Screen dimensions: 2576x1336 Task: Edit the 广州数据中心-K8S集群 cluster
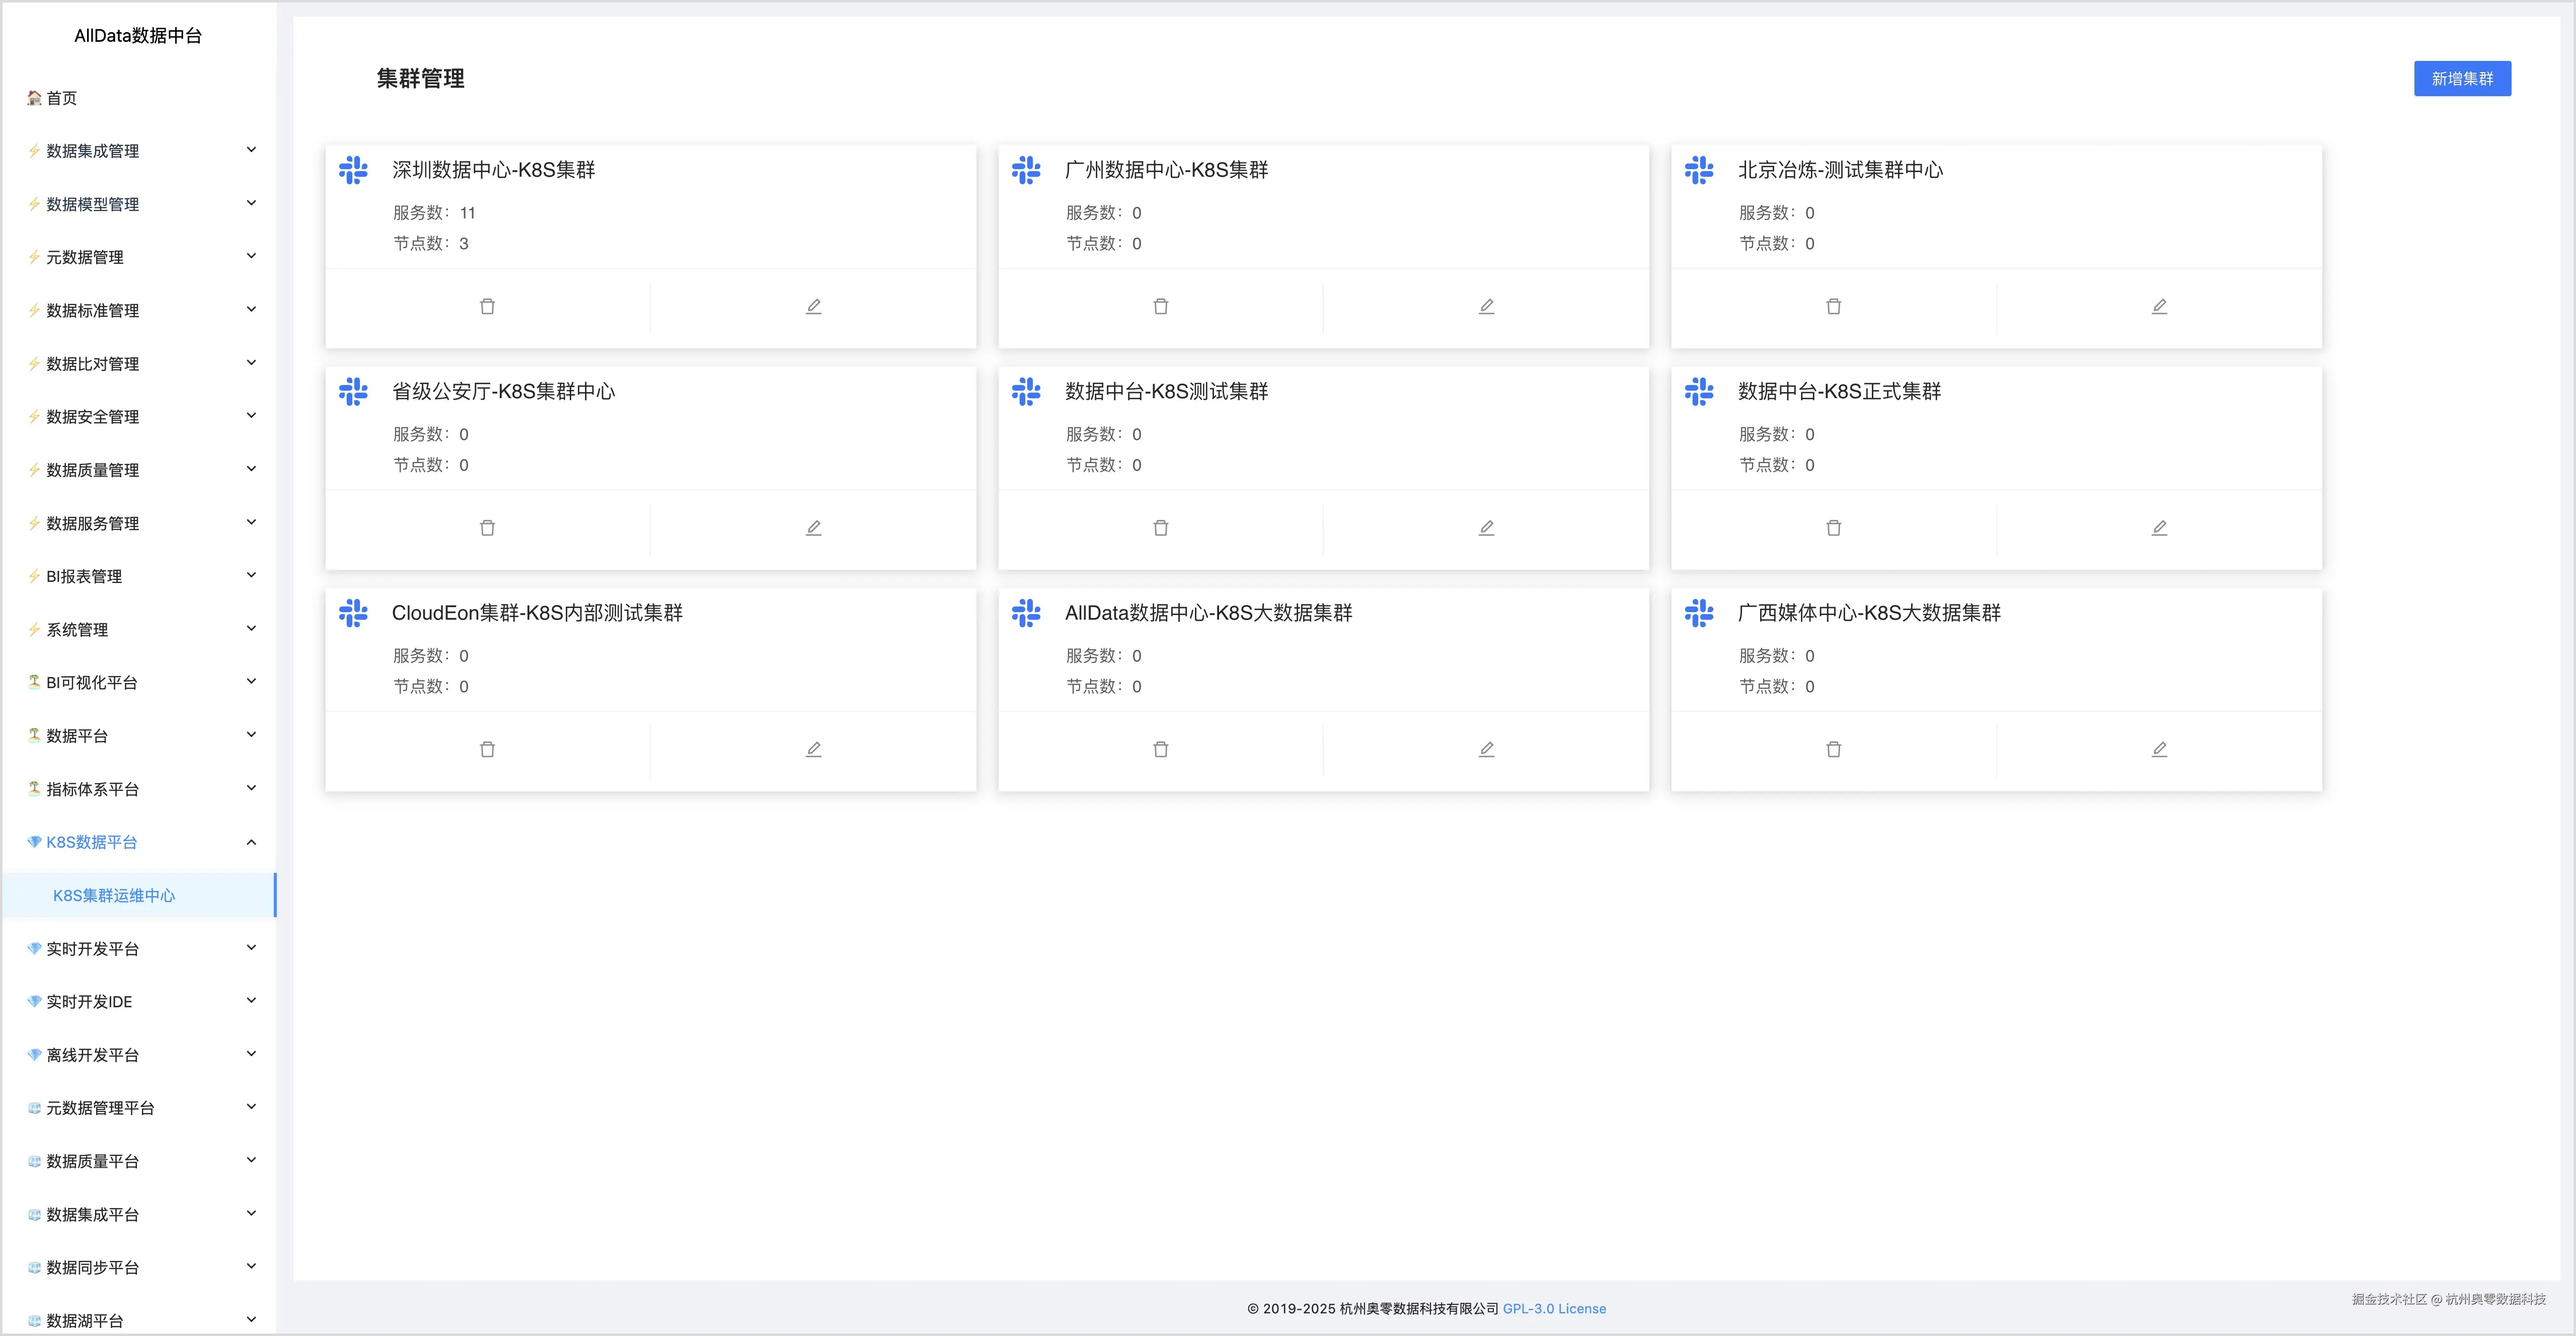click(1487, 306)
